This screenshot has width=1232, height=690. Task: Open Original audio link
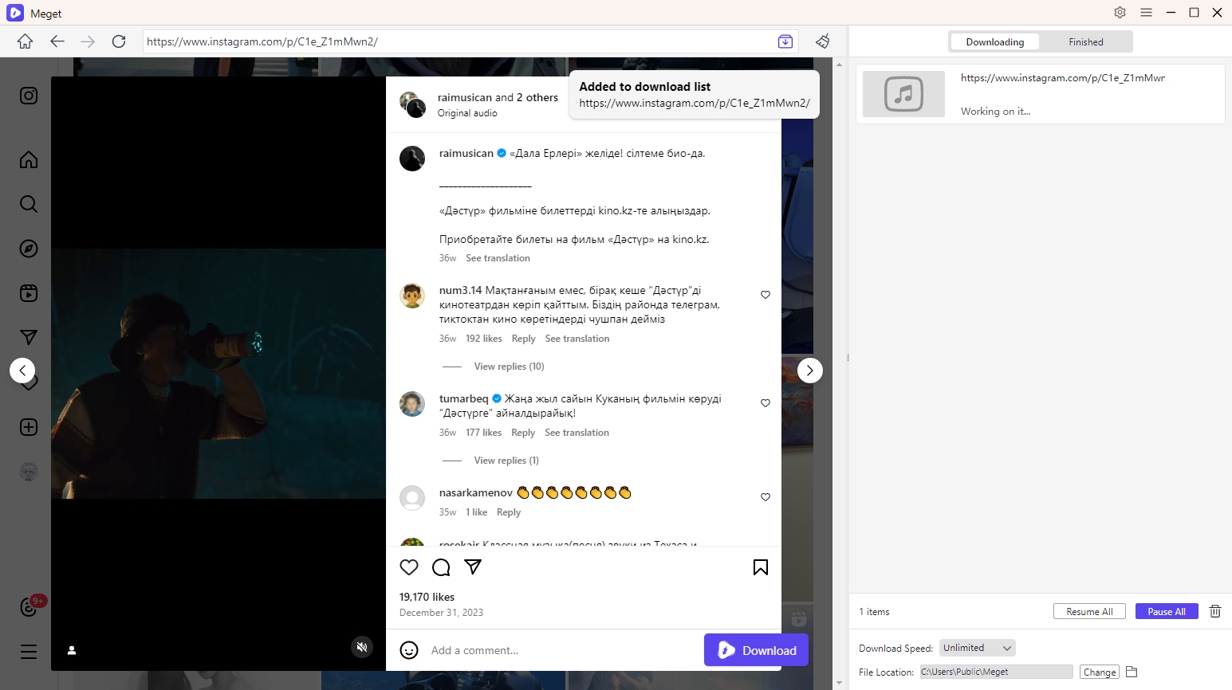(x=467, y=113)
